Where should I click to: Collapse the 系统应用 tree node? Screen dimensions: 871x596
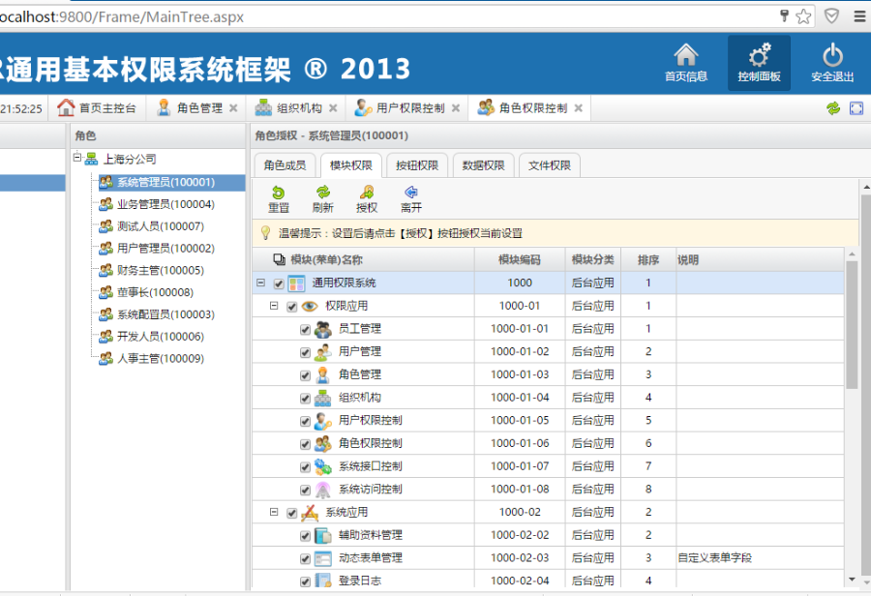(276, 512)
